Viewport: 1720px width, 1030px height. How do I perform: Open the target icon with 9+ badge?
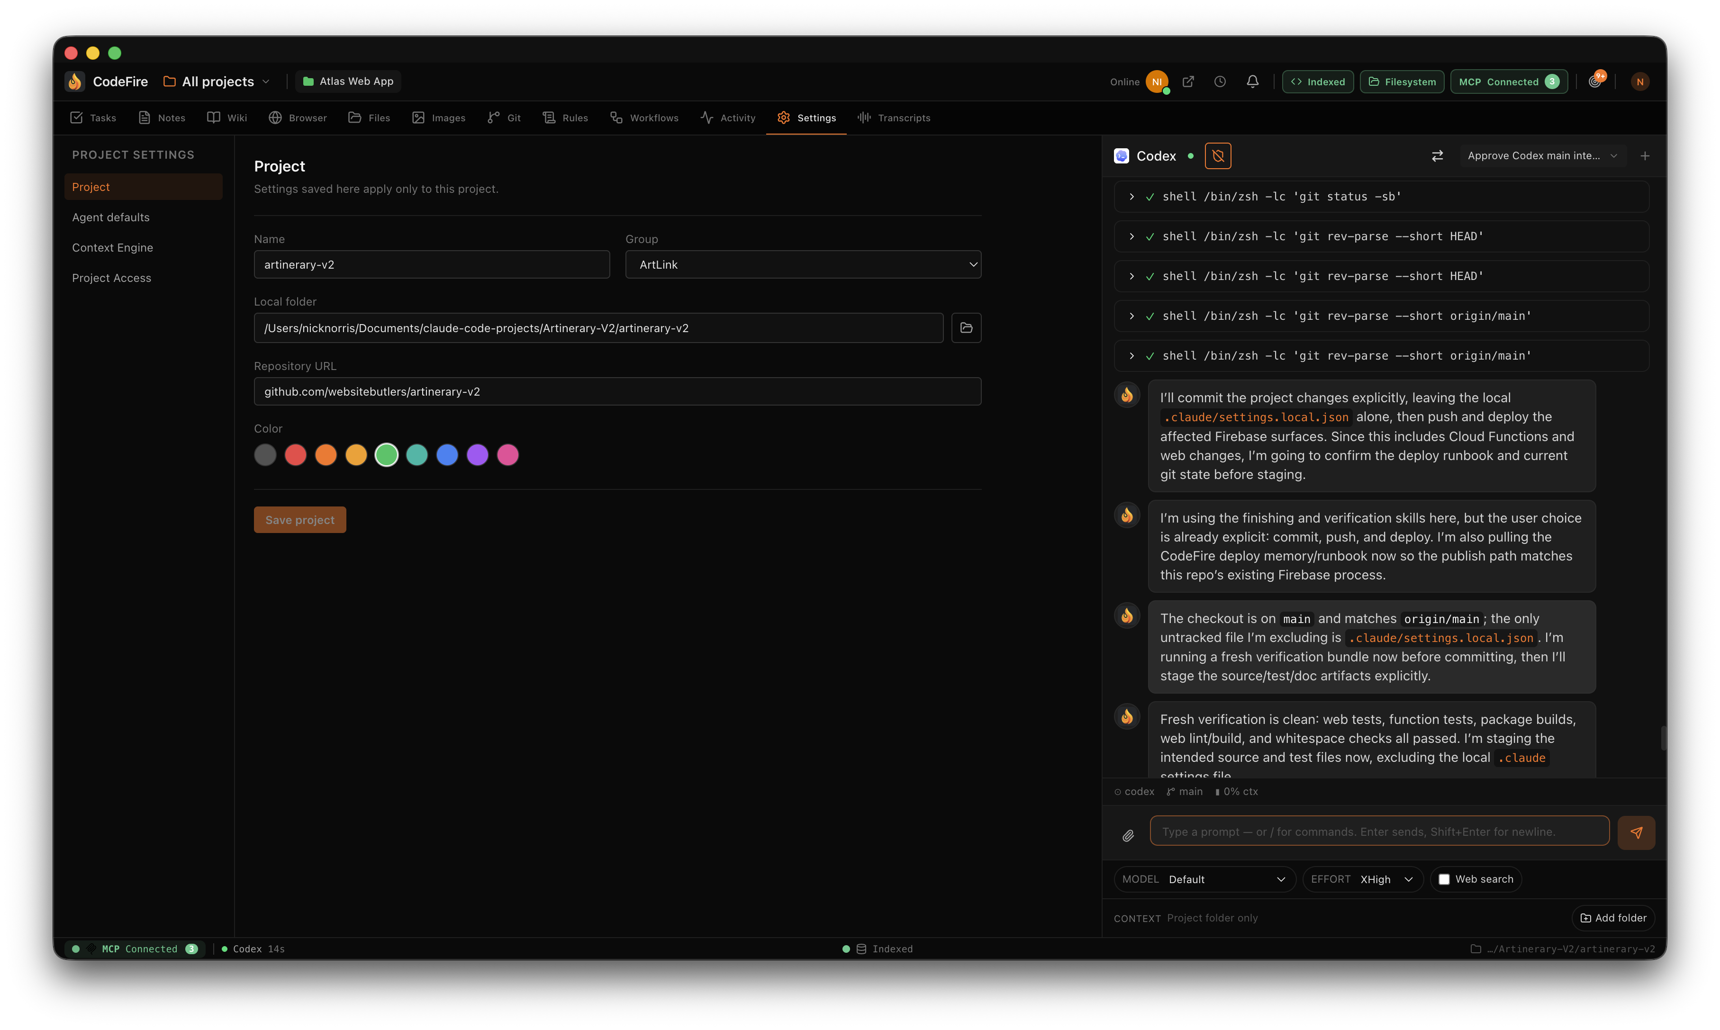1595,81
